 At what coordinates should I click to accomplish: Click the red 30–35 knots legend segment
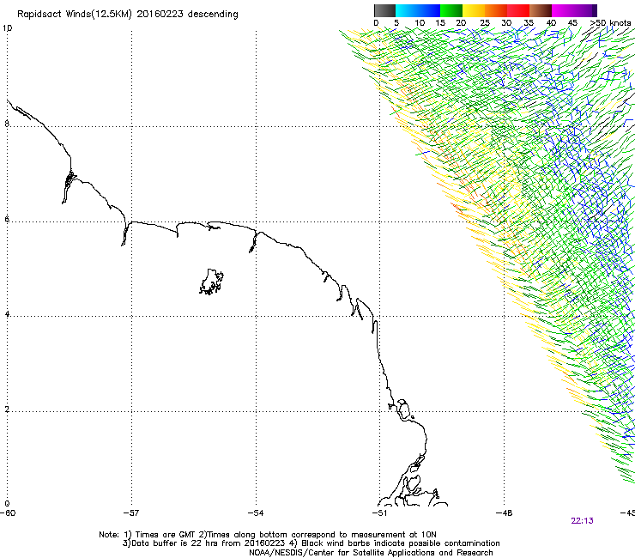click(518, 10)
